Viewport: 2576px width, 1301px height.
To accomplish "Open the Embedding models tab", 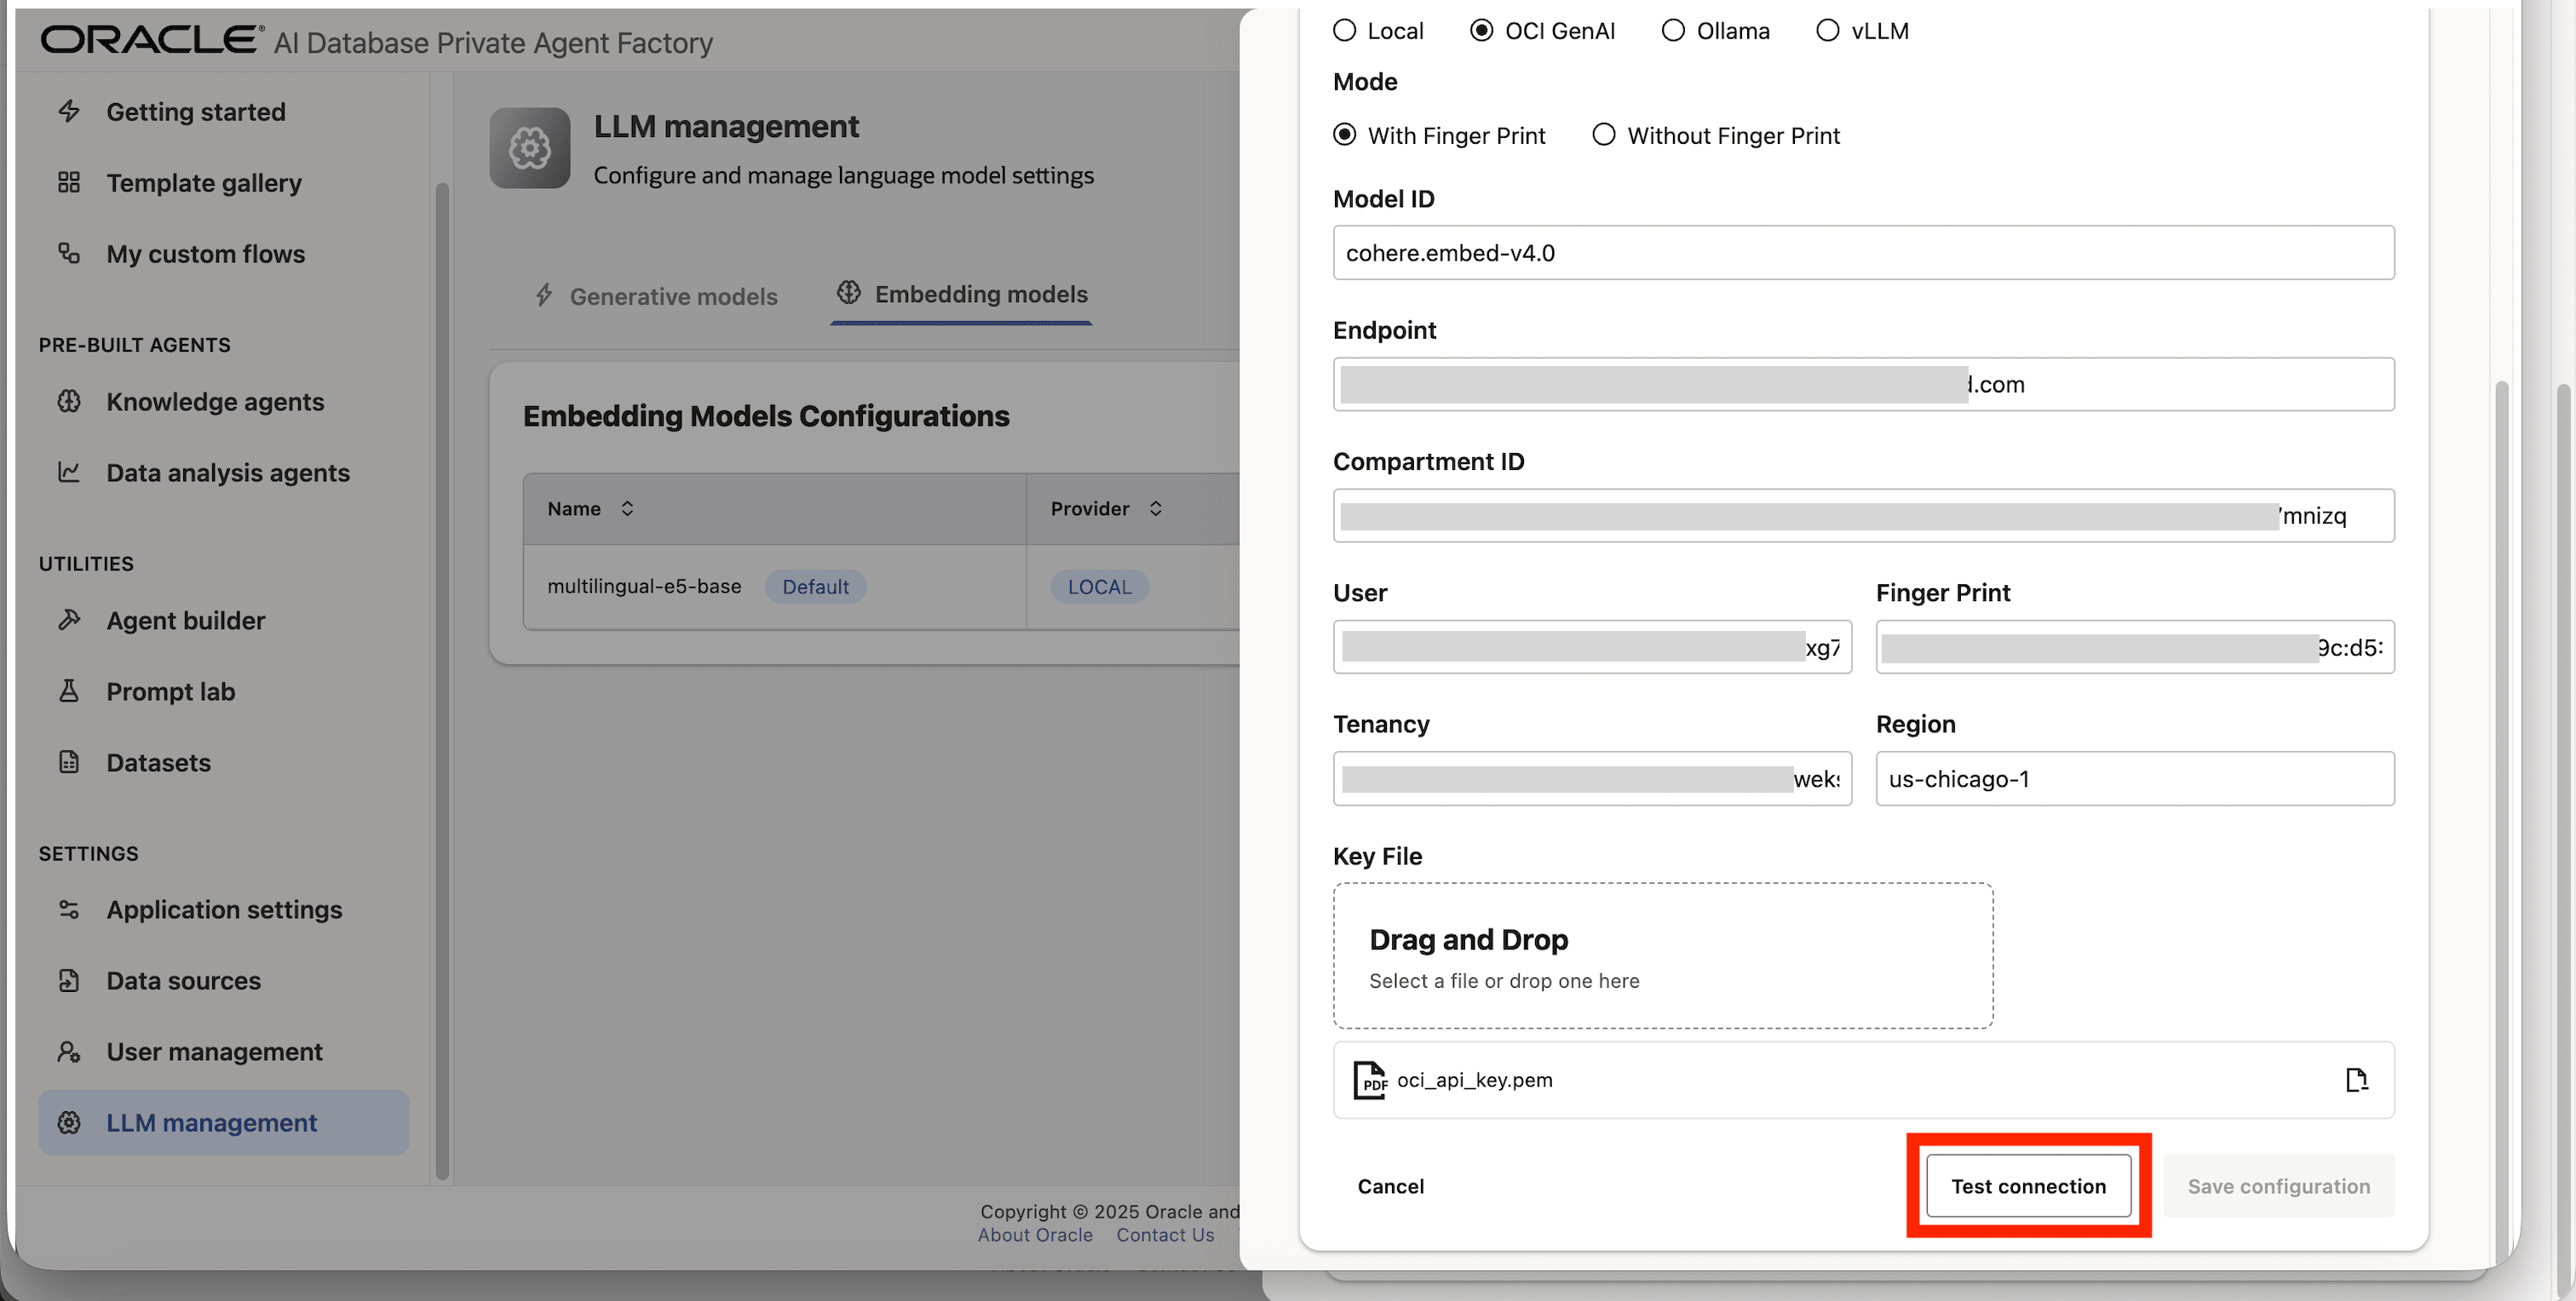I will pyautogui.click(x=961, y=295).
